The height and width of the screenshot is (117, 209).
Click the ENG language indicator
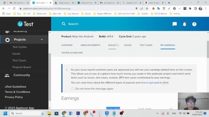174,113
